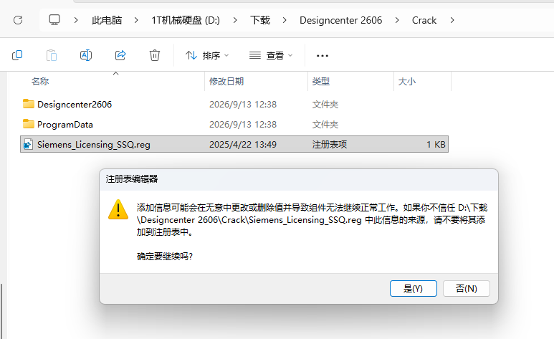This screenshot has height=339, width=554.
Task: Expand chevron after Crack
Action: tap(452, 20)
